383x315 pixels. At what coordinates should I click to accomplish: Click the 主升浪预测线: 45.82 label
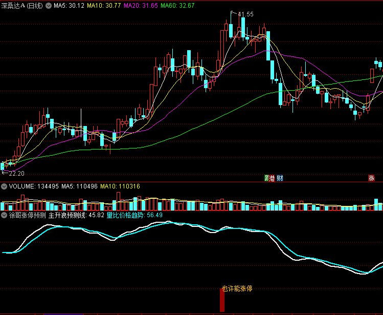tap(76, 216)
